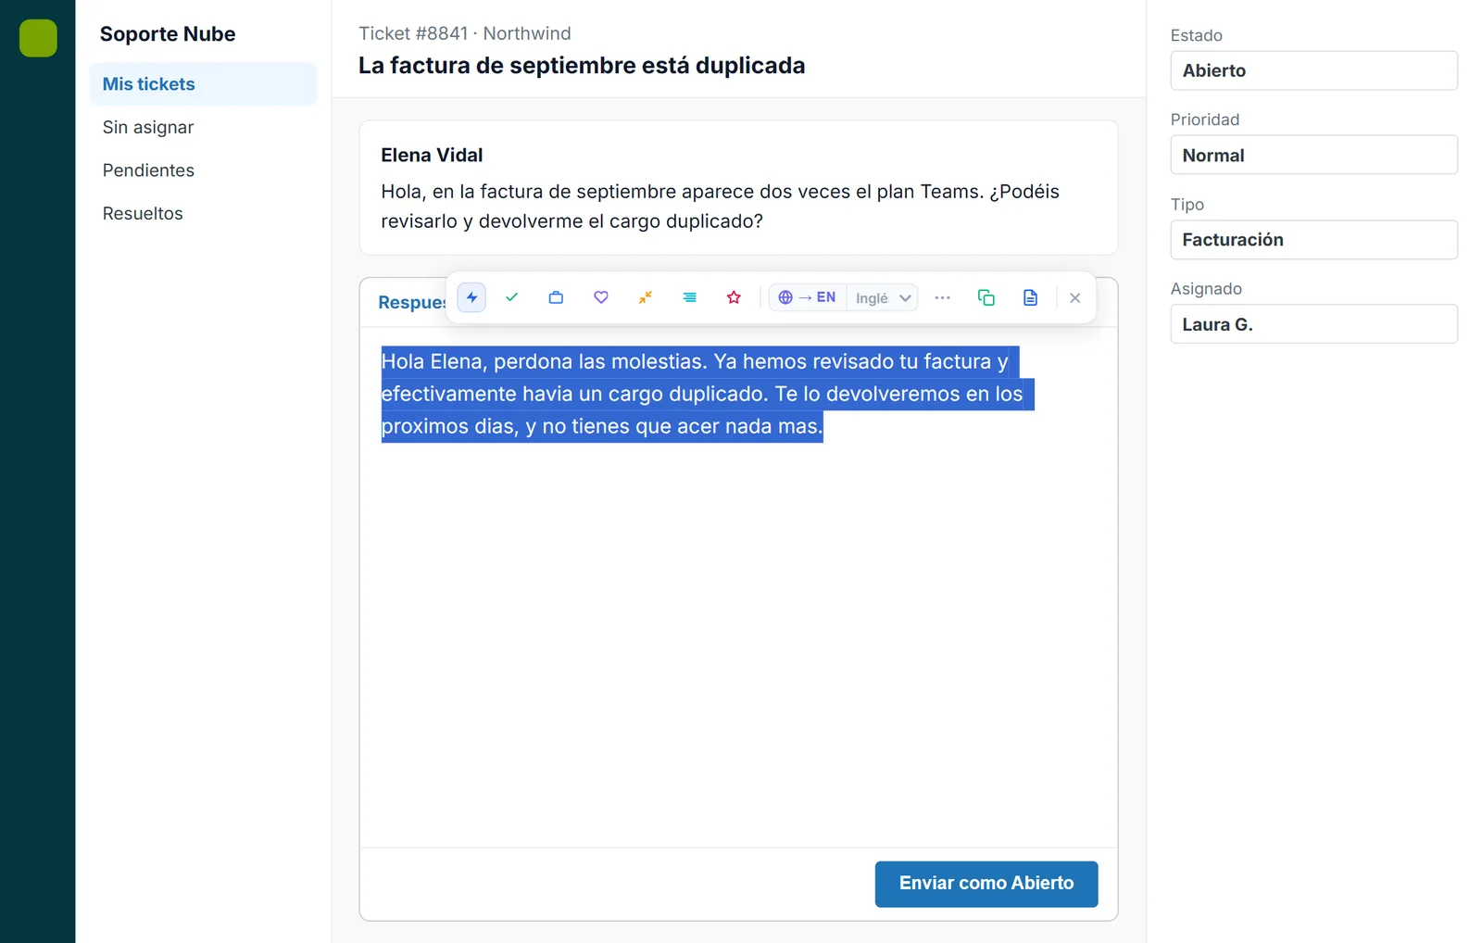Open the Tipo dropdown showing Facturación
This screenshot has width=1482, height=943.
[x=1313, y=240]
